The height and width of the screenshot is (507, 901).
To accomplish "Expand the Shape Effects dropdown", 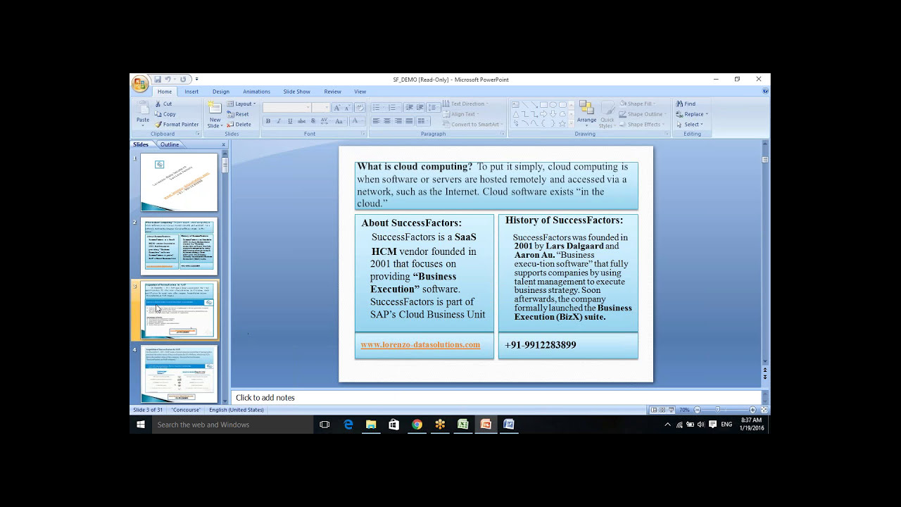I will (x=642, y=125).
